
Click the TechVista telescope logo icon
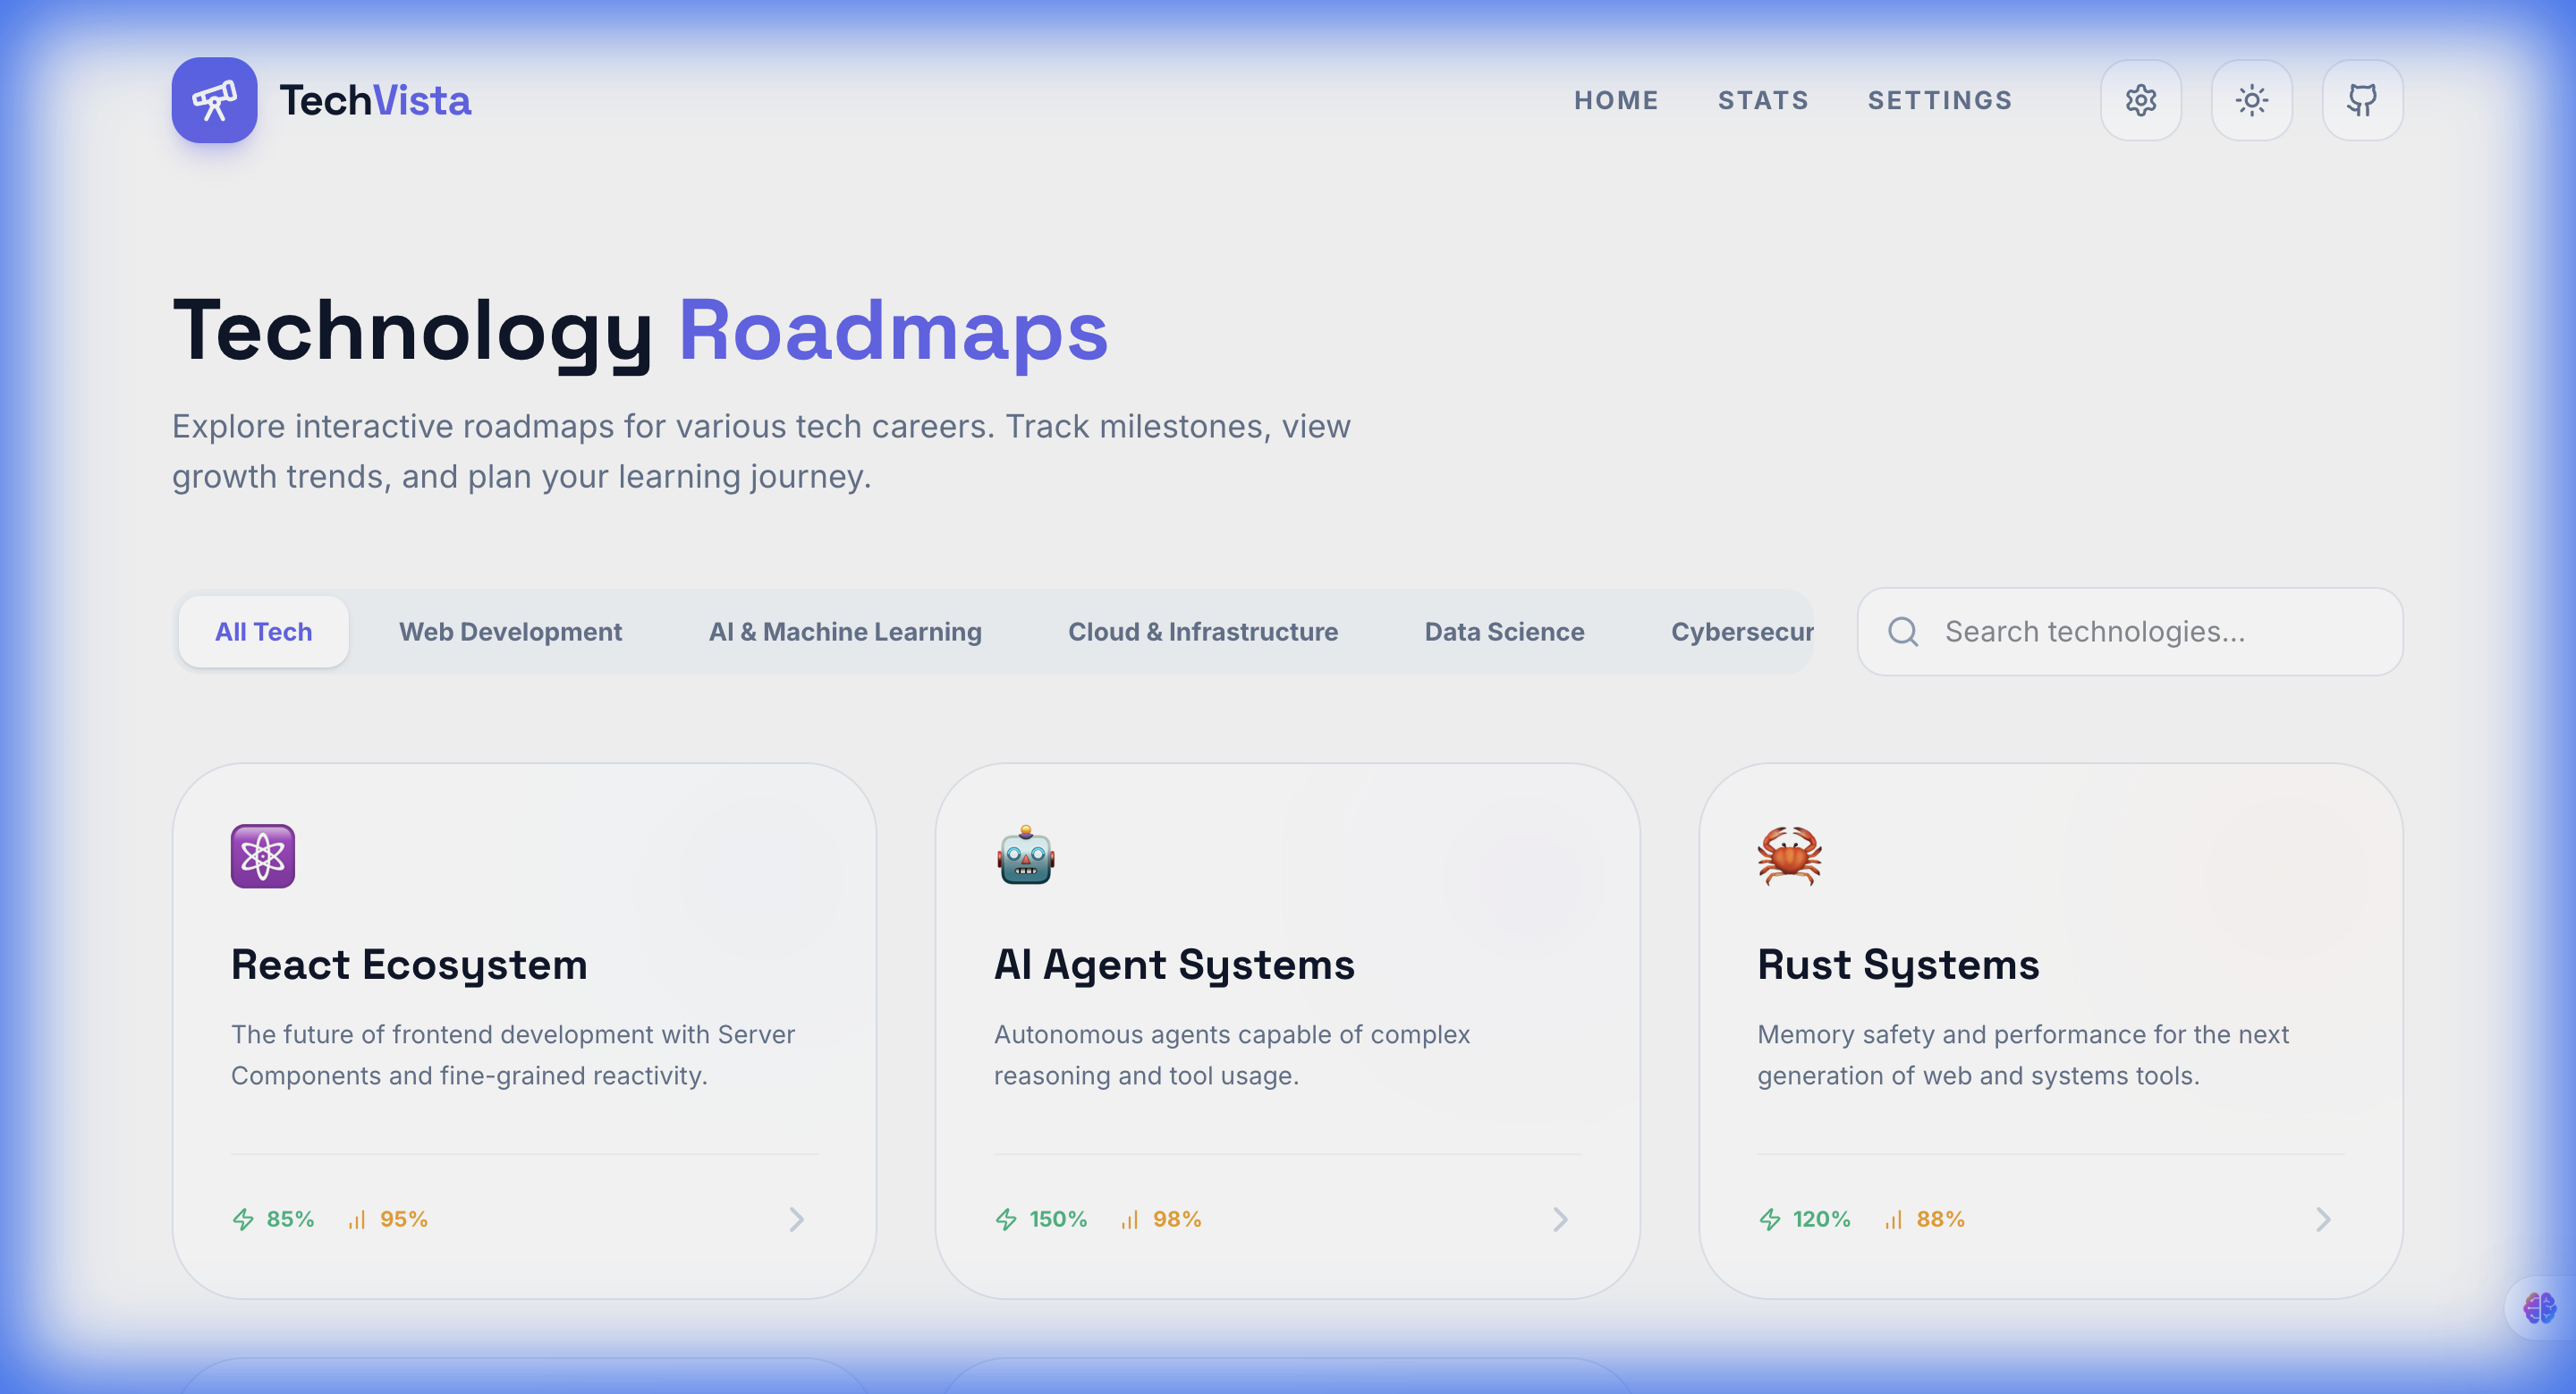[214, 100]
